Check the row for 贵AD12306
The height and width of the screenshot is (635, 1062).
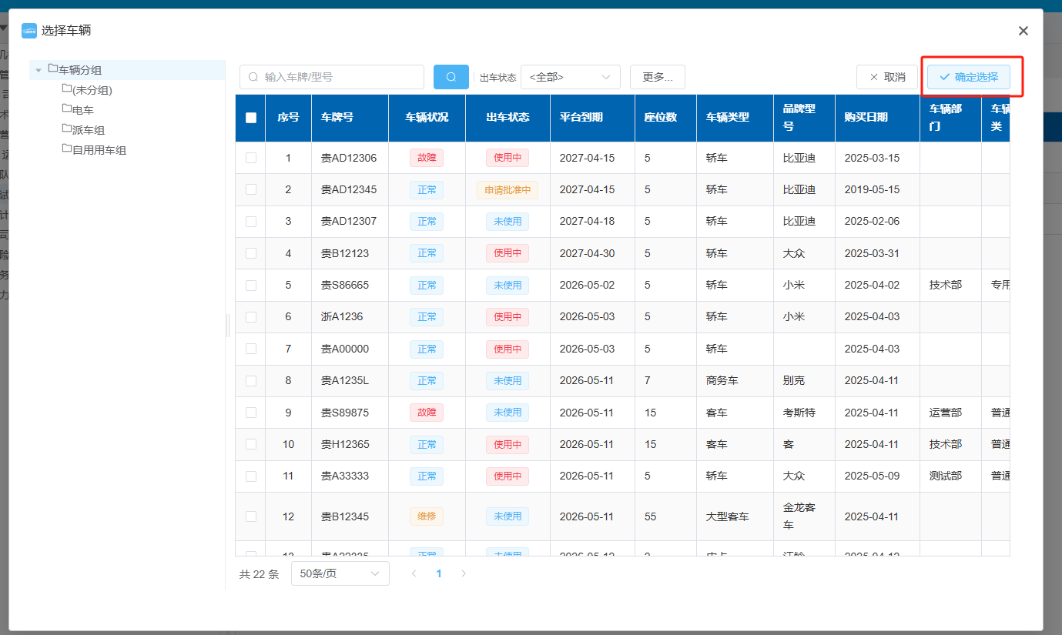tap(250, 158)
